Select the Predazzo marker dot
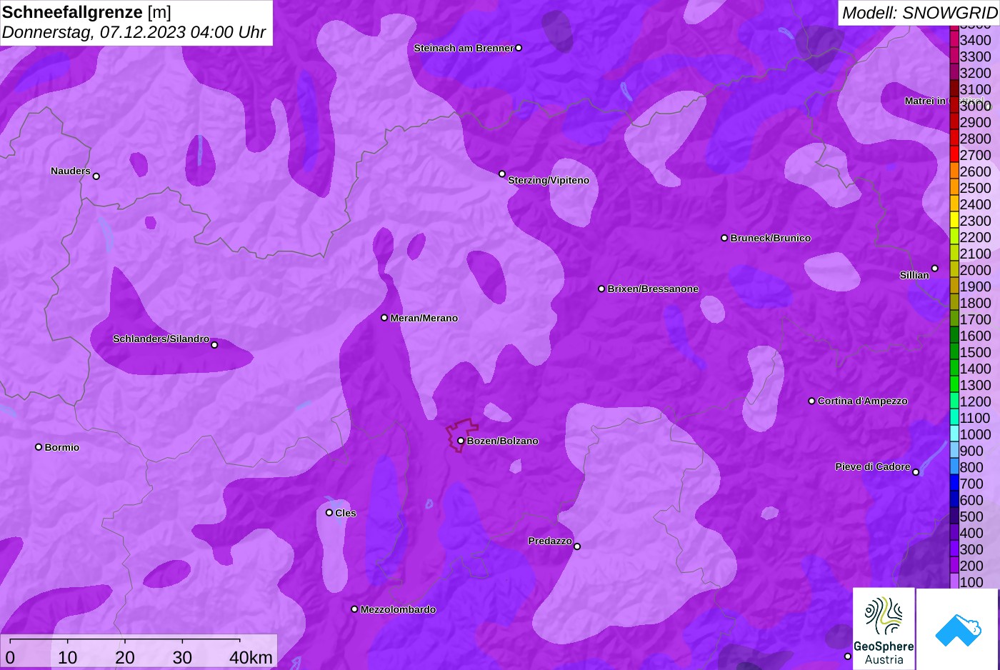This screenshot has width=1000, height=670. pyautogui.click(x=577, y=546)
